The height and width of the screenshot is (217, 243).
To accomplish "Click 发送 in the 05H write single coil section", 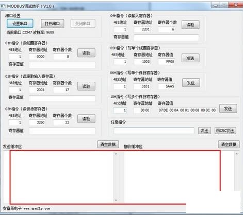I will [190, 58].
